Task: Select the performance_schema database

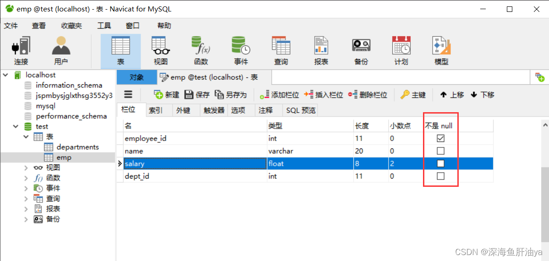Action: (71, 116)
